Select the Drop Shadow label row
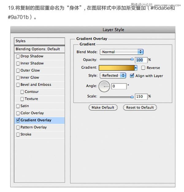184x192 pixels. click(40, 56)
